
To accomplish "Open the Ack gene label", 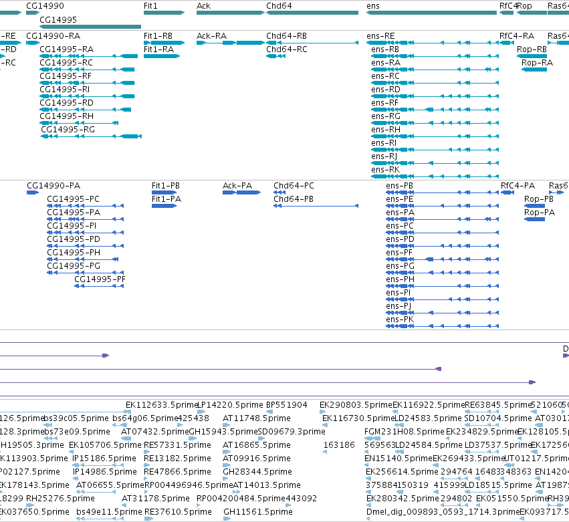I will 203,6.
